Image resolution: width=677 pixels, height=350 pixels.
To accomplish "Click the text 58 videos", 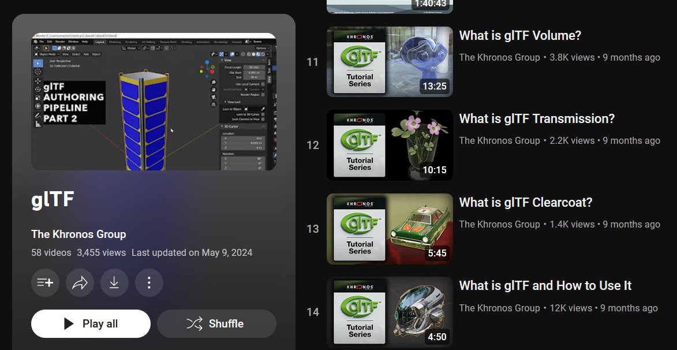I will pos(51,253).
